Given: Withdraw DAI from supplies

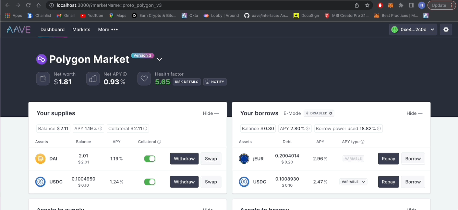Looking at the screenshot, I should click(184, 159).
